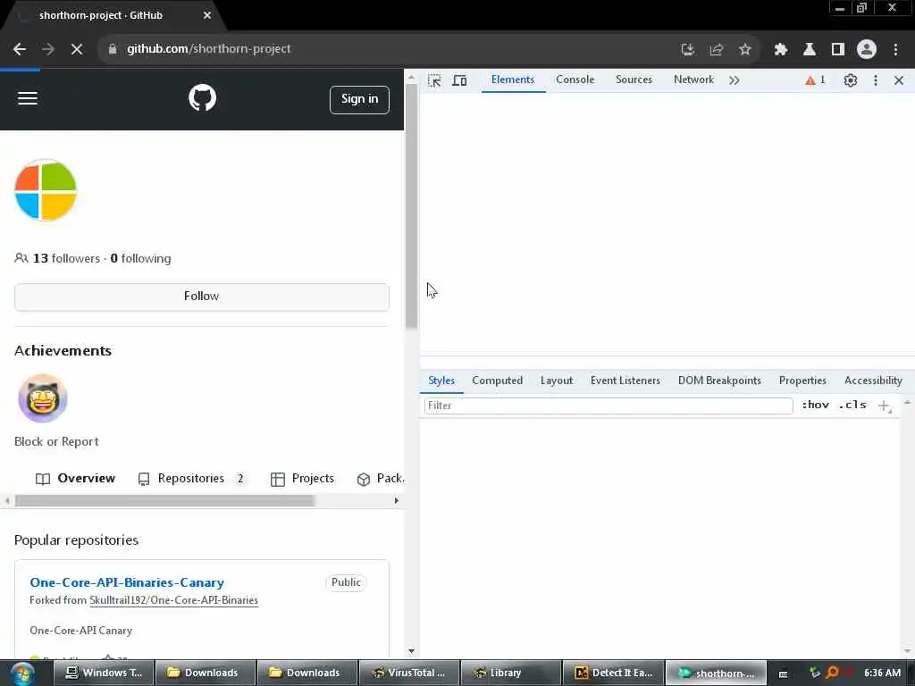Click the site lock icon in address bar
915x686 pixels.
click(x=112, y=49)
